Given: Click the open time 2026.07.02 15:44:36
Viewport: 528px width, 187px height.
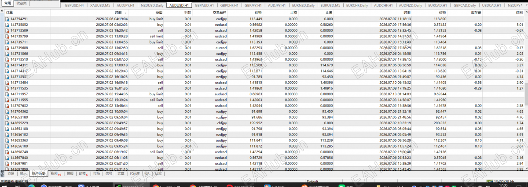Looking at the screenshot, I should click(x=112, y=94).
